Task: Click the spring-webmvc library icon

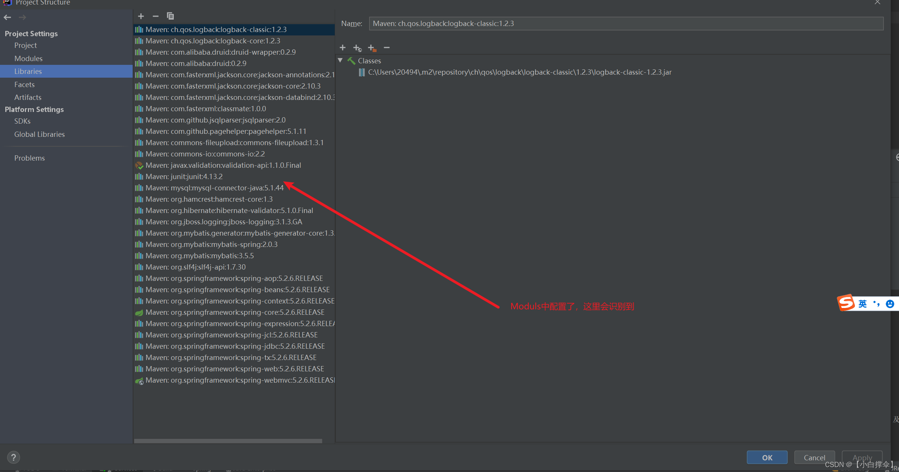Action: pos(139,381)
